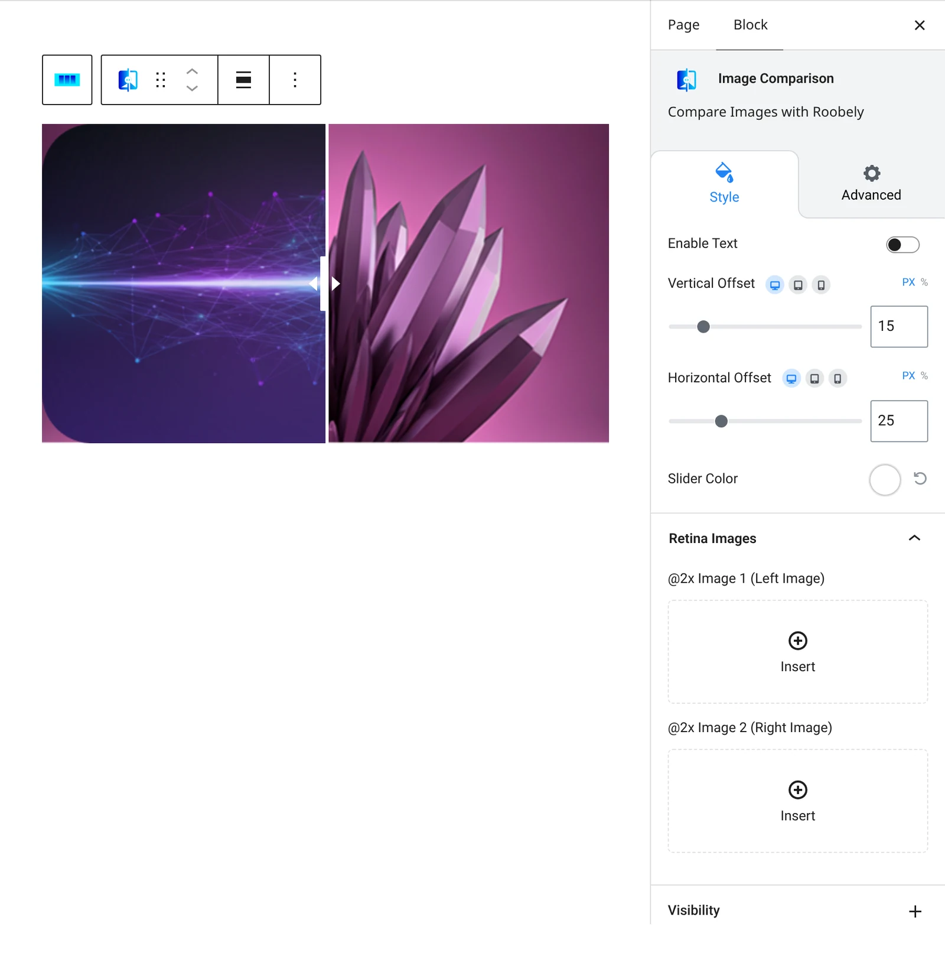Select the parent block icon in toolbar
The width and height of the screenshot is (945, 959).
pos(67,80)
